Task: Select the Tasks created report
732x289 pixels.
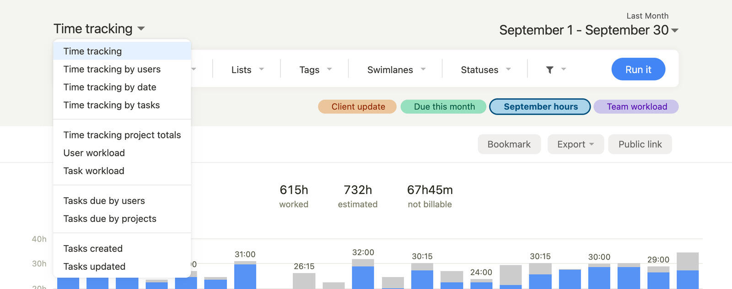Action: [x=122, y=249]
